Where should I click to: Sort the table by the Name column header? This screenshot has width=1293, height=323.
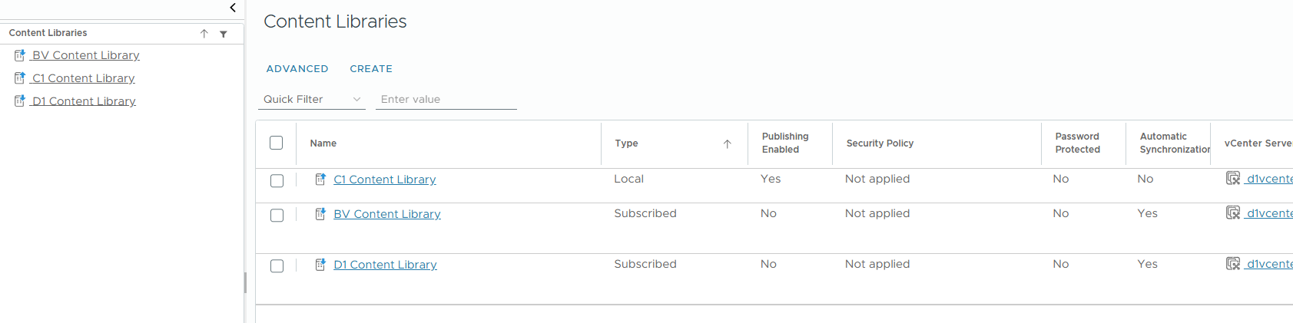pos(323,143)
